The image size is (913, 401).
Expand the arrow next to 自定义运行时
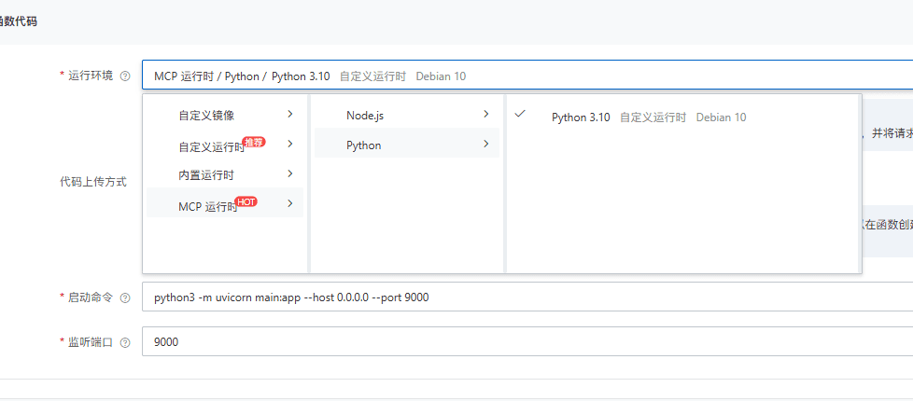[x=290, y=144]
